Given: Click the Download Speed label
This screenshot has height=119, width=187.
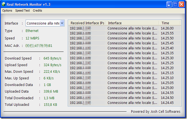Looking at the screenshot, I should tap(18, 58).
